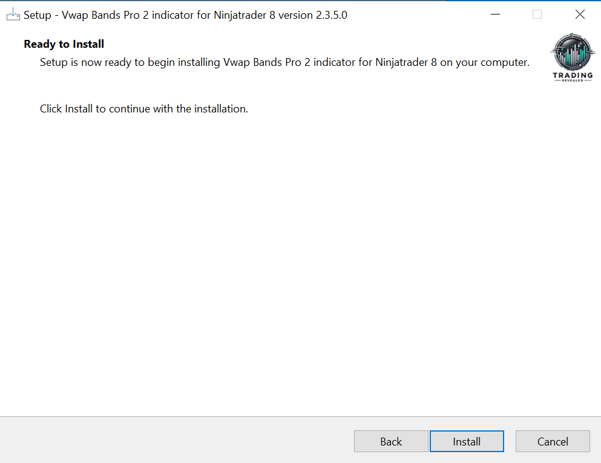This screenshot has width=601, height=463.
Task: Click the "Click Install to continue" instruction text
Action: (144, 109)
